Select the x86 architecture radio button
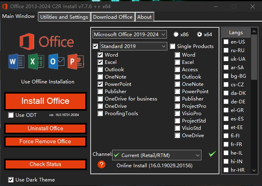Screen dimensions: 262x186 176,34
